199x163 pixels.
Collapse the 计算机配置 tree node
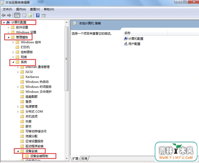click(x=4, y=23)
